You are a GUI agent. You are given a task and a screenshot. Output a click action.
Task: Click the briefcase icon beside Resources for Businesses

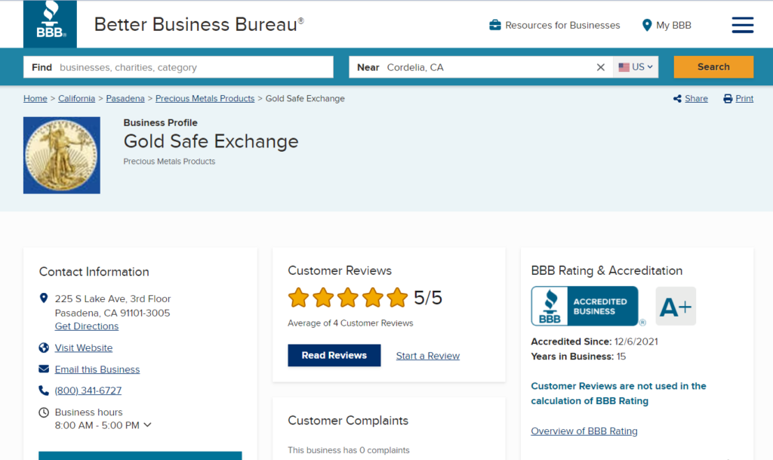point(495,25)
